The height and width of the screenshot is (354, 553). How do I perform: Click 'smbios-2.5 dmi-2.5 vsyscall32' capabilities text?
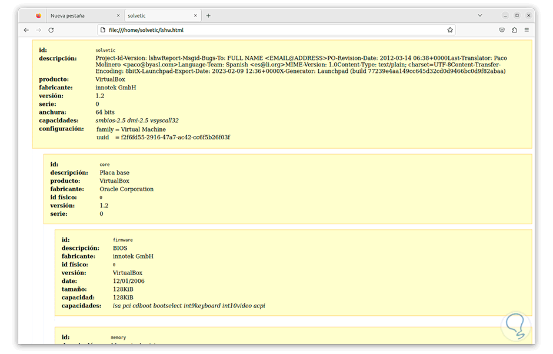pos(137,121)
